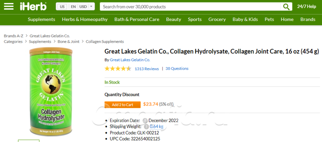Click the green search magnifier icon
This screenshot has height=142, width=322.
pos(286,7)
